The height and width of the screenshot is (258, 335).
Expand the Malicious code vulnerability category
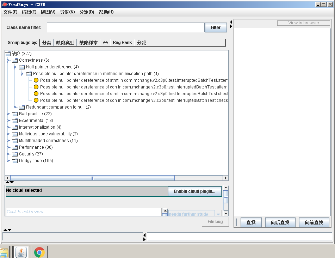[x=8, y=134]
